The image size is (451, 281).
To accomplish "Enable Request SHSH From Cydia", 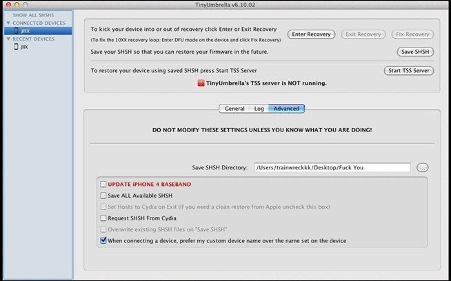I will (103, 218).
